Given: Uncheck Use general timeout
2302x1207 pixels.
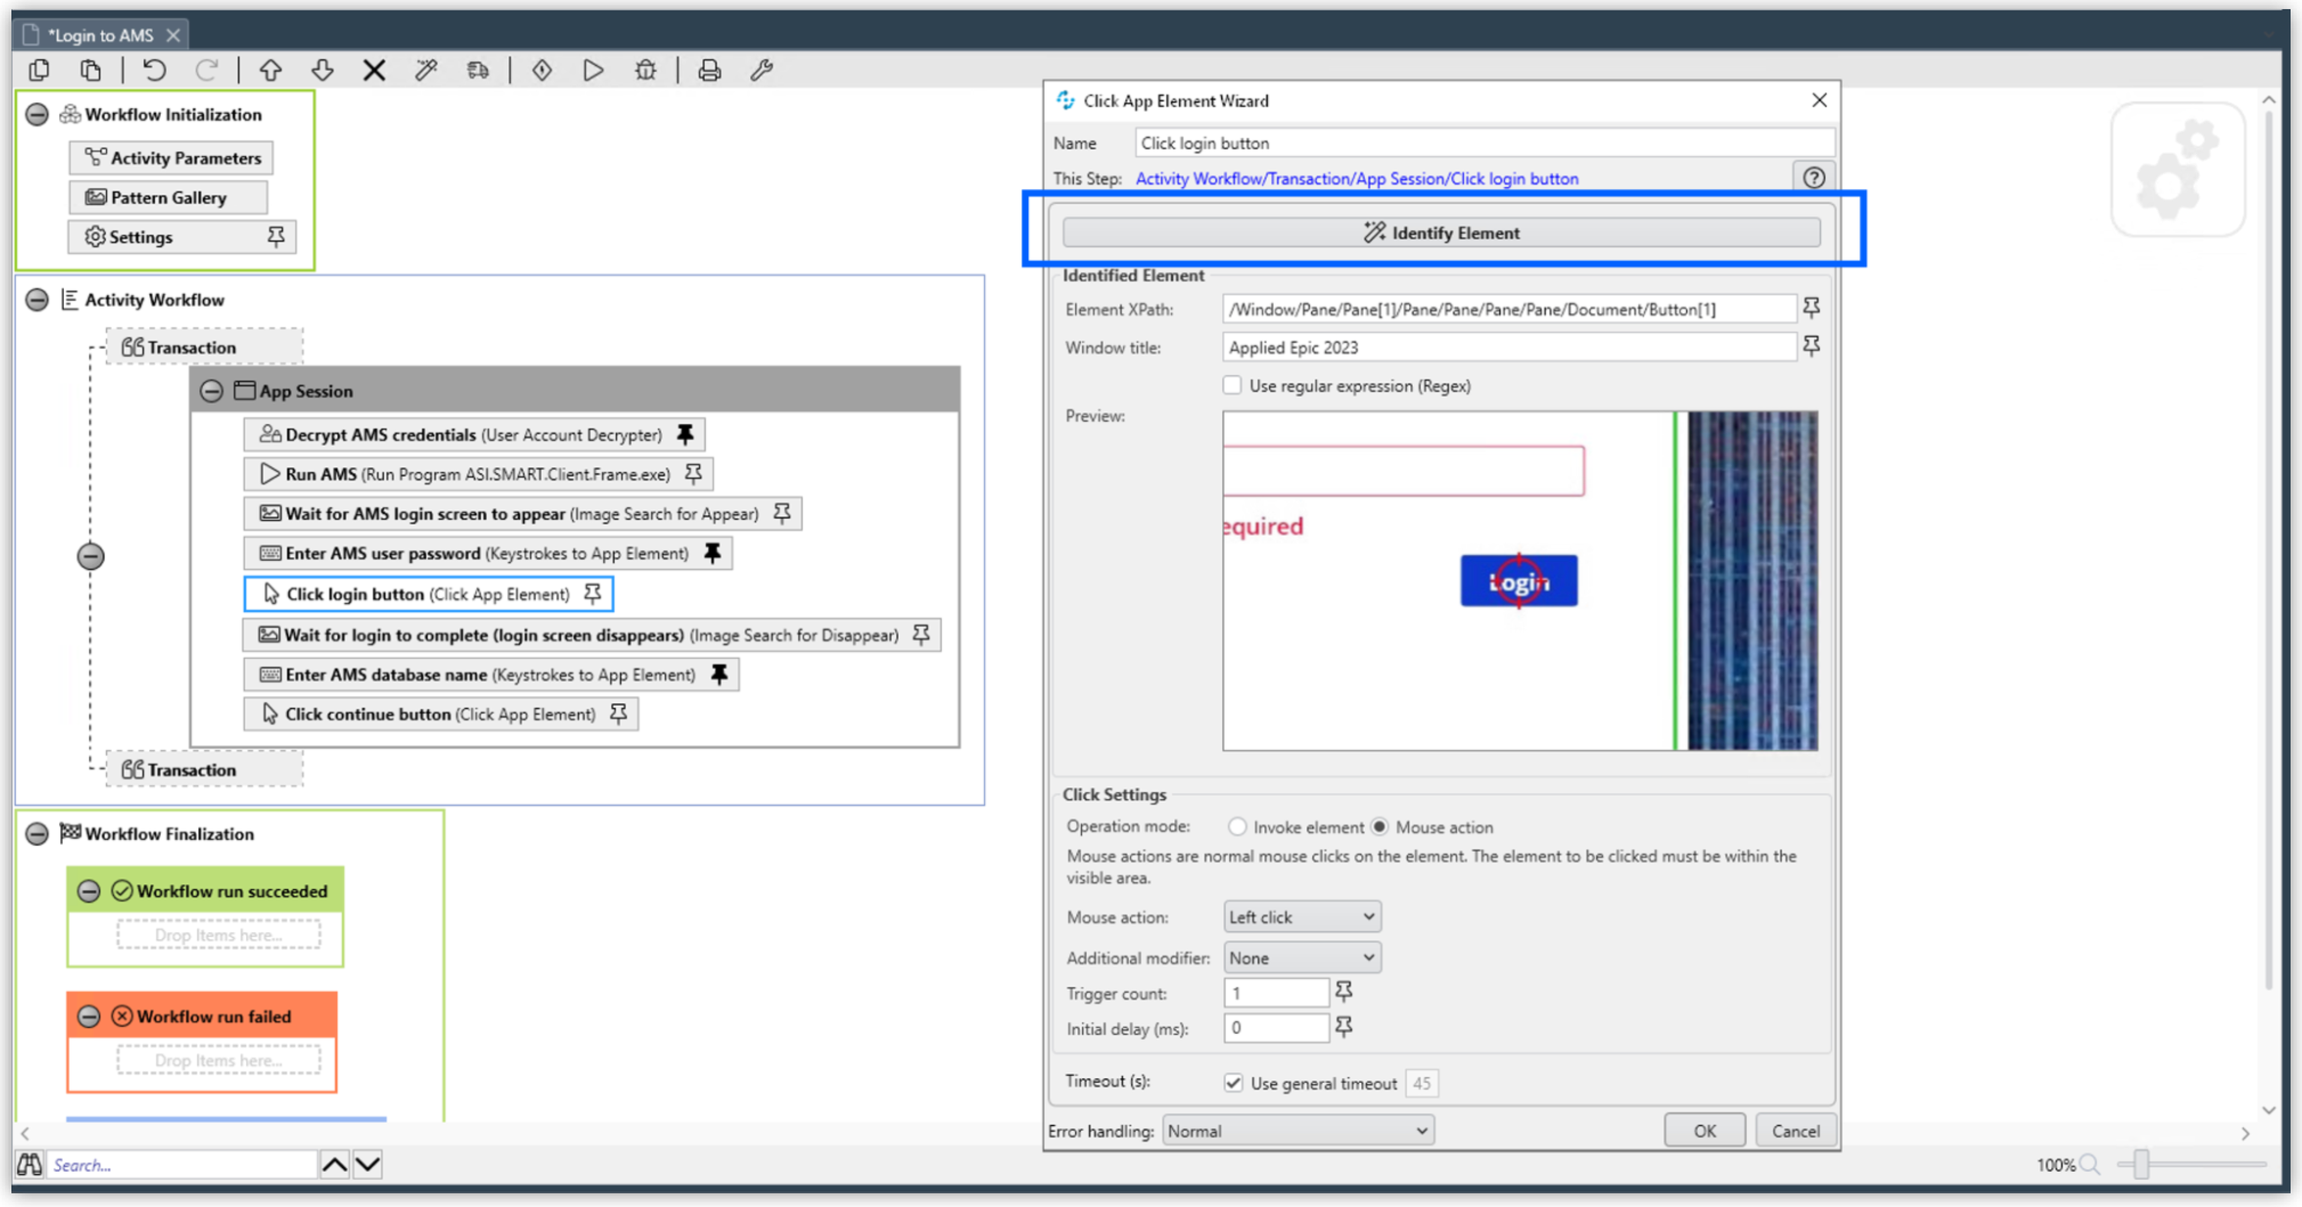Looking at the screenshot, I should pos(1233,1082).
